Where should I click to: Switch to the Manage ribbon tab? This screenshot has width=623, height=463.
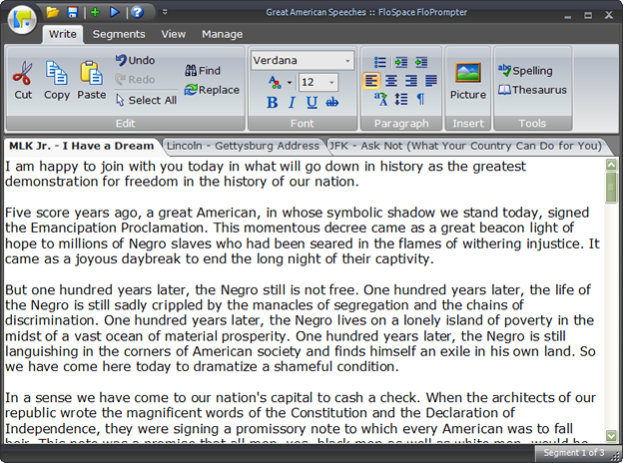click(x=222, y=34)
